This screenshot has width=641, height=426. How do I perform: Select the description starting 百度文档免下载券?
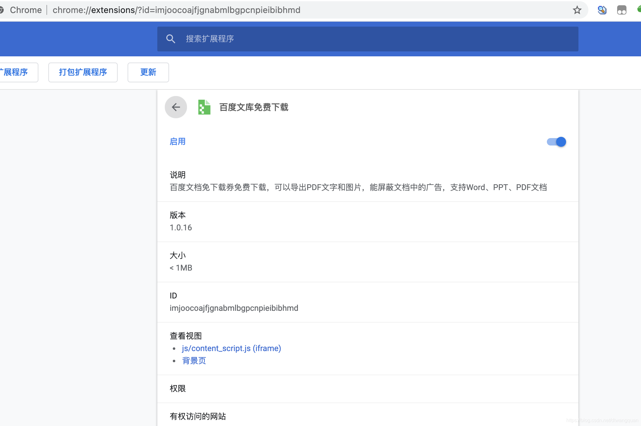[358, 187]
